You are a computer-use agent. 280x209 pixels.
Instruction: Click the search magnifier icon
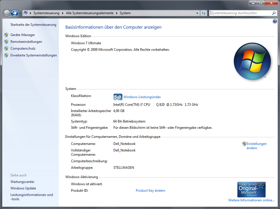(274, 13)
